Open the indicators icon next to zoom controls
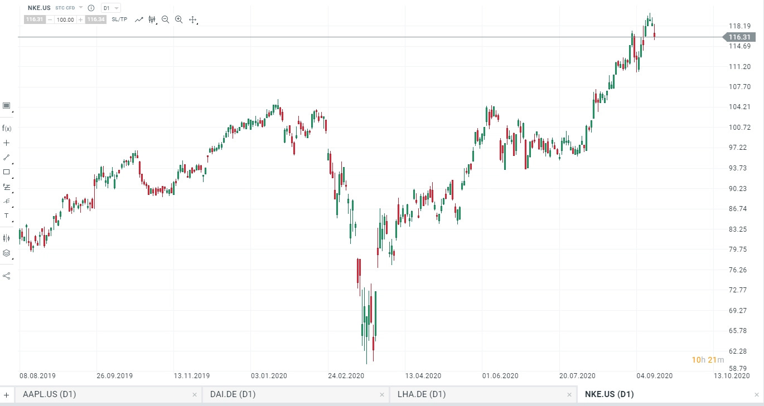This screenshot has height=406, width=764. (152, 19)
